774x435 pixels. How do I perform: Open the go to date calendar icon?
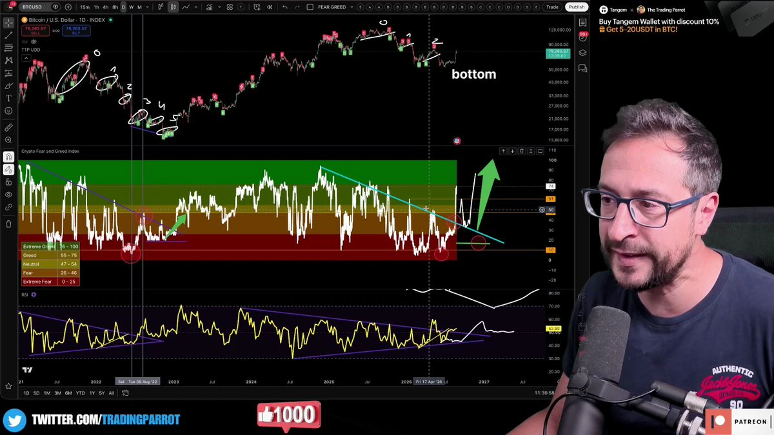click(125, 393)
